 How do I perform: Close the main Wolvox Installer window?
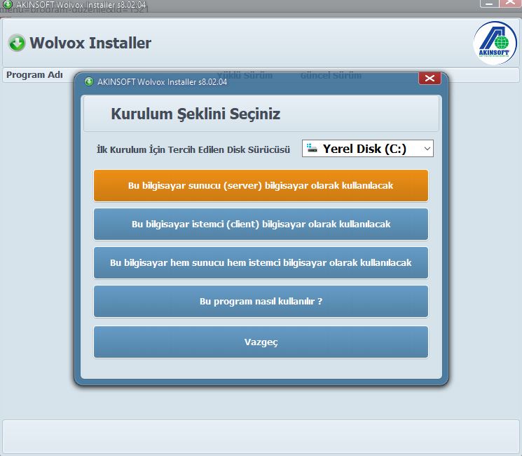pos(510,3)
